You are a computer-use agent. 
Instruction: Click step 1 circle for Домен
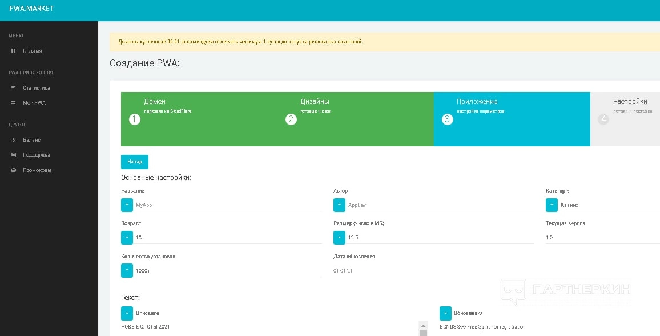tap(135, 119)
